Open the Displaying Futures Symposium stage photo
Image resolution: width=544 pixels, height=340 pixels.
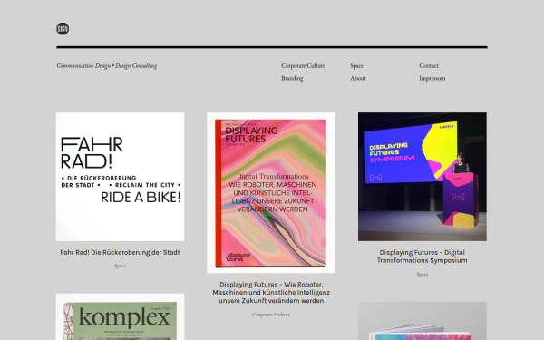423,177
